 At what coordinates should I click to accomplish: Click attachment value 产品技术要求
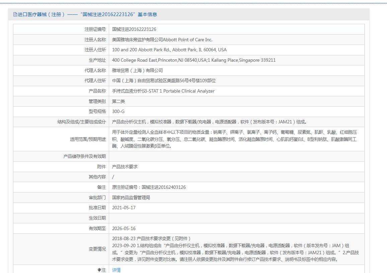tap(125, 167)
